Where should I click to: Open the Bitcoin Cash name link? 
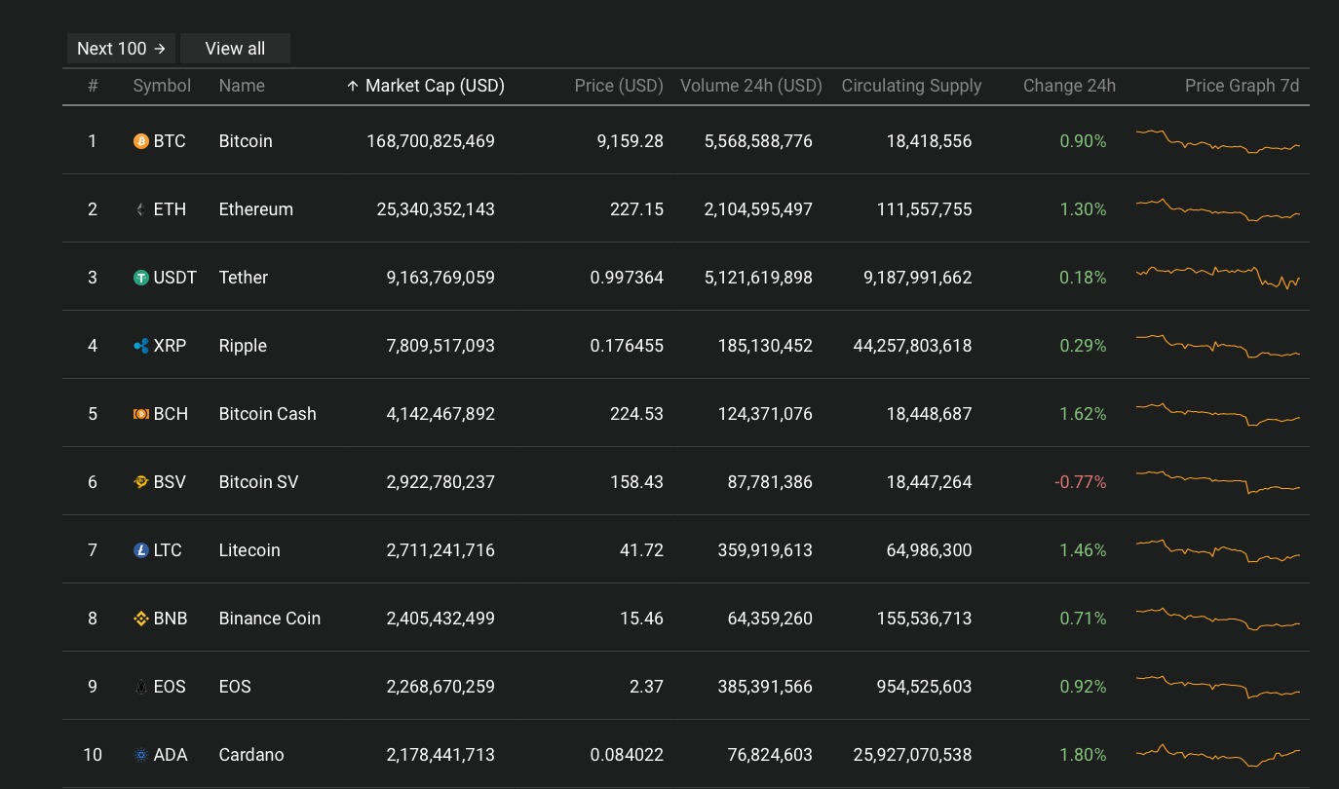pos(268,414)
